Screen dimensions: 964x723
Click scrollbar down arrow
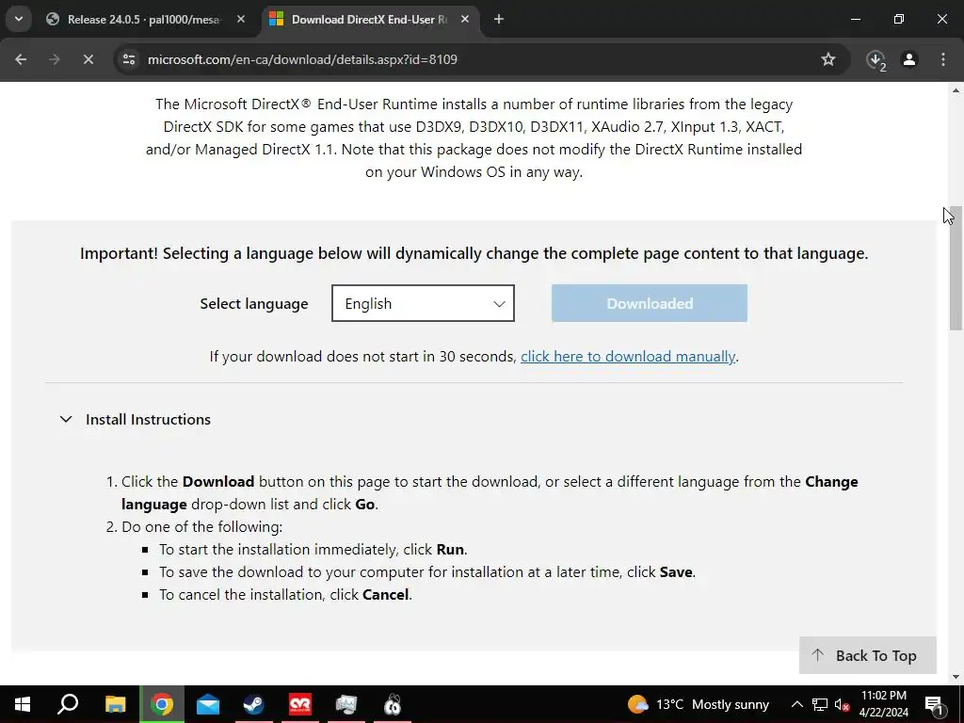956,677
